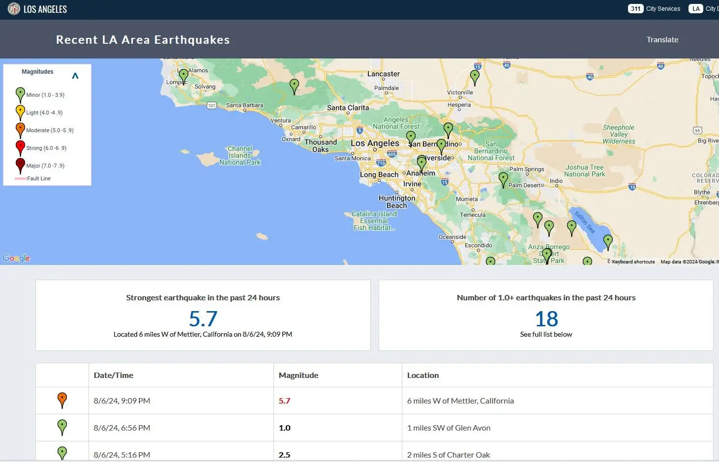Click the earthquake marker north of Victorville

pos(475,76)
